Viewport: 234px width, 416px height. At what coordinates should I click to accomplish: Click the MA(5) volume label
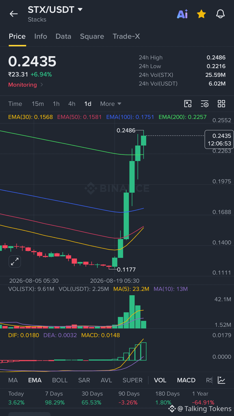coord(131,289)
